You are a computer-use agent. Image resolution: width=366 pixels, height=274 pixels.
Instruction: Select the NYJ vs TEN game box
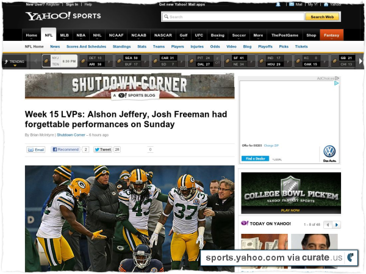pyautogui.click(x=60, y=61)
